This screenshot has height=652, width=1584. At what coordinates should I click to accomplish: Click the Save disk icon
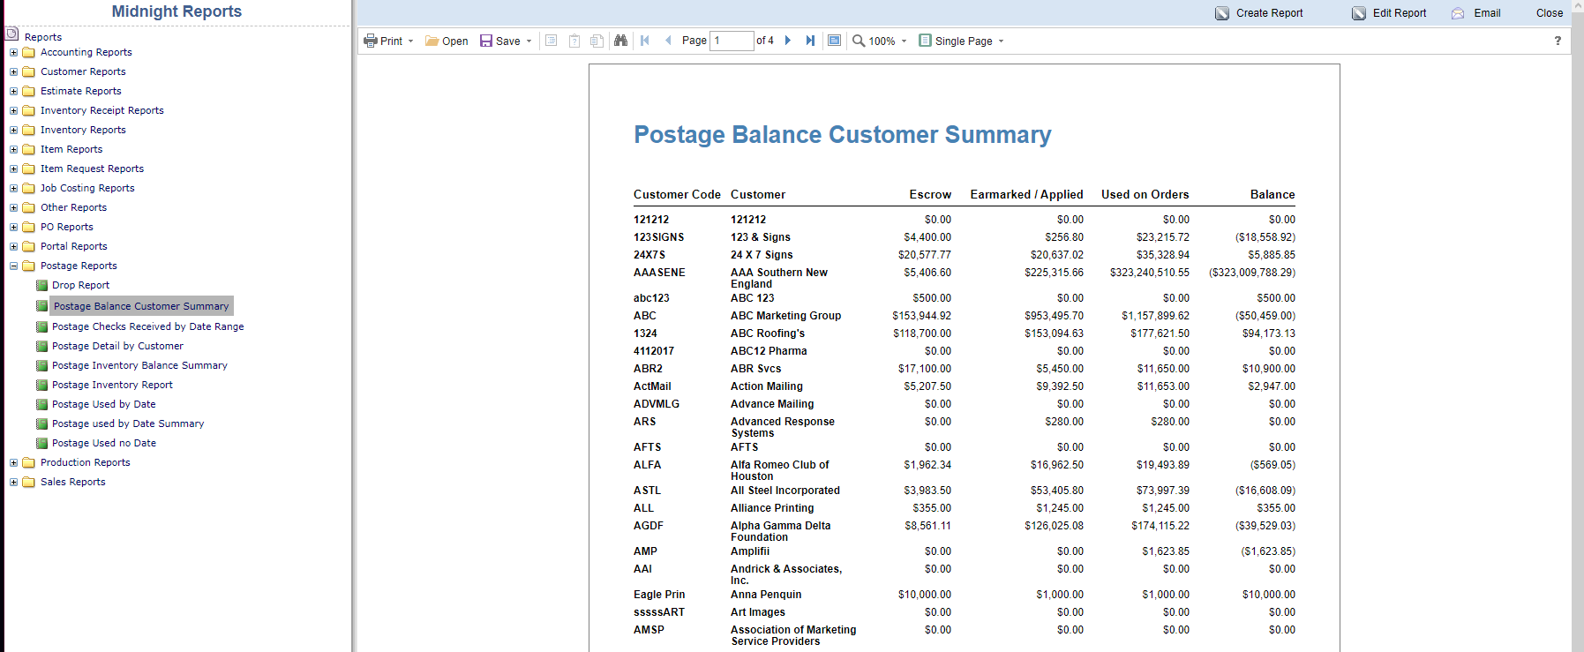[486, 41]
